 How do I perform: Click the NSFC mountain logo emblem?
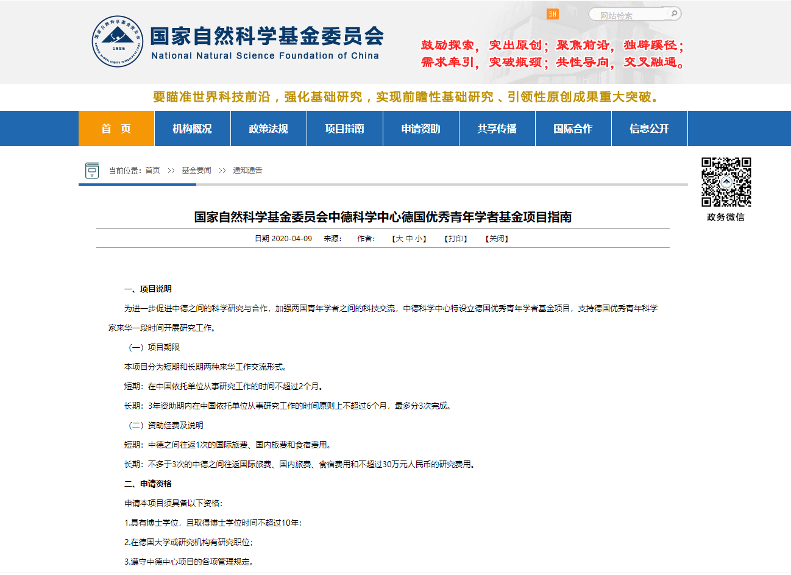pyautogui.click(x=118, y=41)
